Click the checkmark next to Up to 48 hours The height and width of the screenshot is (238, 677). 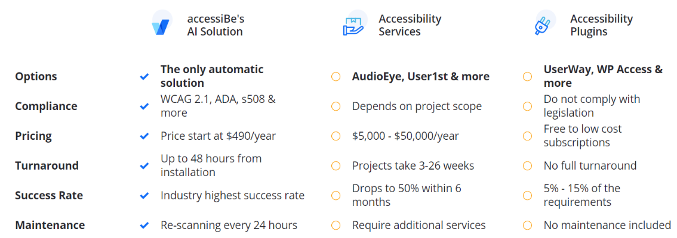(x=144, y=165)
